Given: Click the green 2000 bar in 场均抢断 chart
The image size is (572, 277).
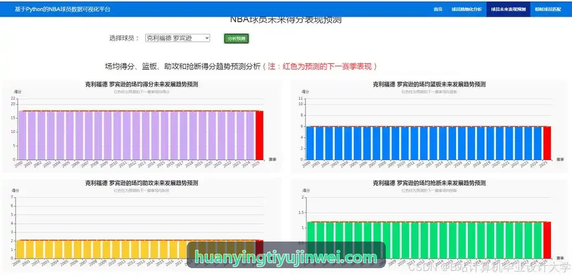Looking at the screenshot, I should tap(310, 240).
